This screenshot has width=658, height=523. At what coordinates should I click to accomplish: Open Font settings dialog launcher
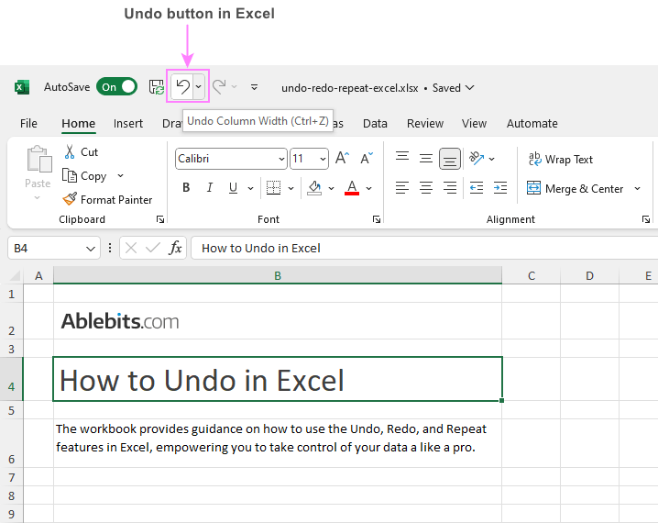[377, 219]
